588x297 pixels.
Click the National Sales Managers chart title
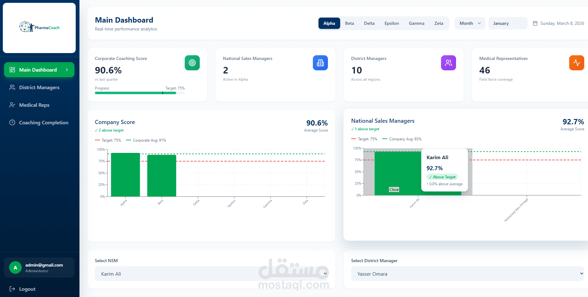[x=383, y=121]
